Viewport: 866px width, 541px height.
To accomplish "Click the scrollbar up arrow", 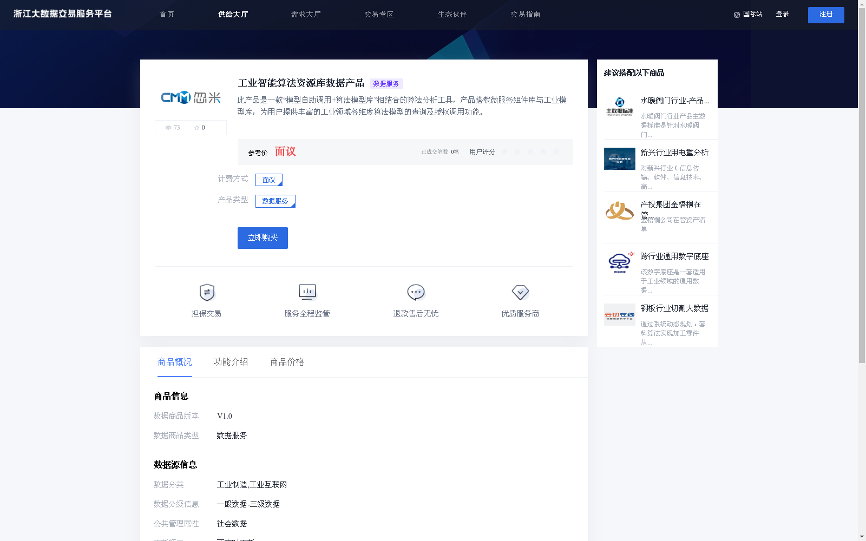I will click(x=862, y=4).
